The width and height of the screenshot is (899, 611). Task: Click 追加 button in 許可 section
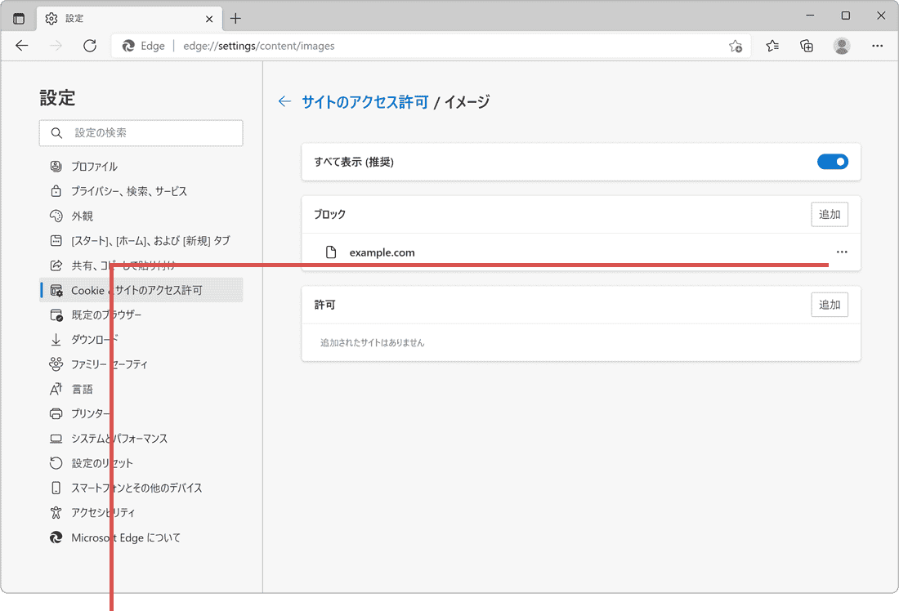[830, 305]
